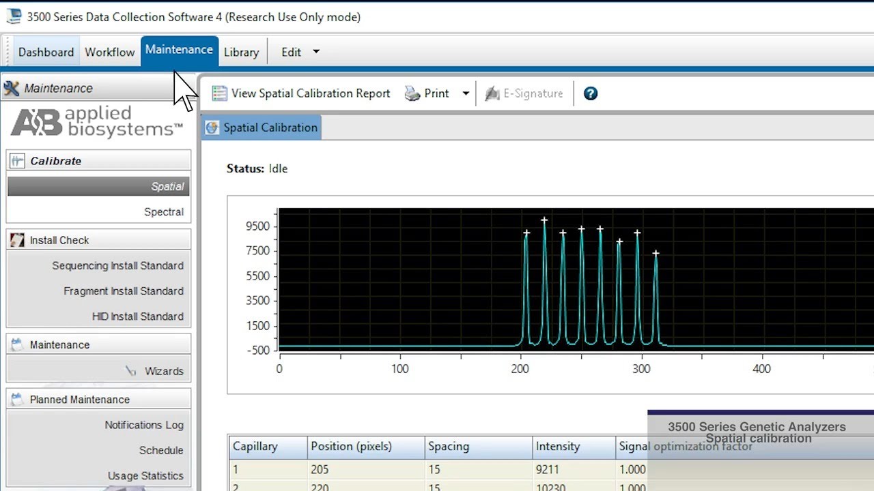Open Fragment Install Standard
Screen dimensions: 874x491
[124, 291]
